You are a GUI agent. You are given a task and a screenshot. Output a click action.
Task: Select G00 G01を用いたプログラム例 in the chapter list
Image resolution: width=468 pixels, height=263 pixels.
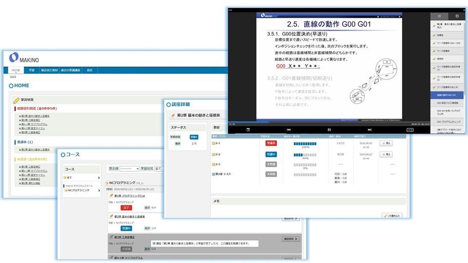point(448,112)
